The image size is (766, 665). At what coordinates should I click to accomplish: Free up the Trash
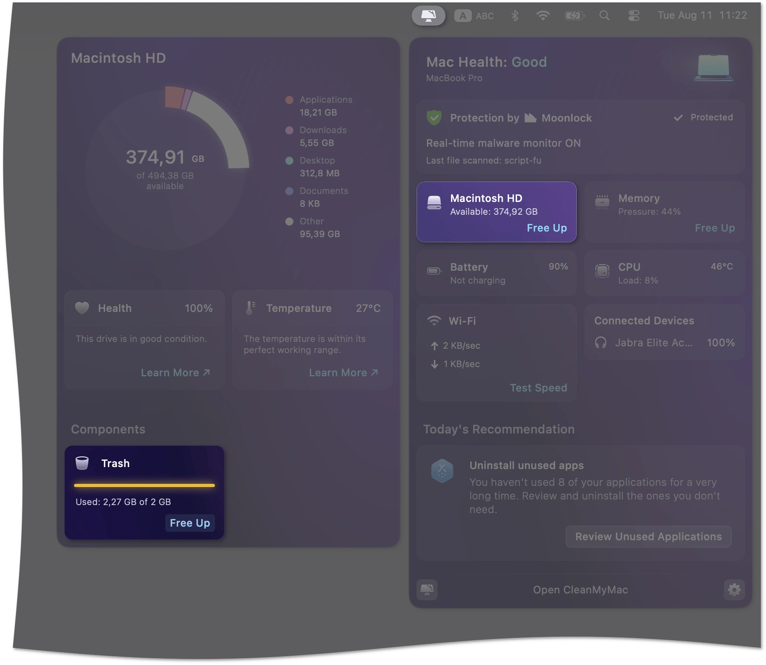pos(190,523)
